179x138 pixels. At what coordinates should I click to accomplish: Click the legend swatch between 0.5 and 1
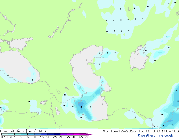coord(11,134)
